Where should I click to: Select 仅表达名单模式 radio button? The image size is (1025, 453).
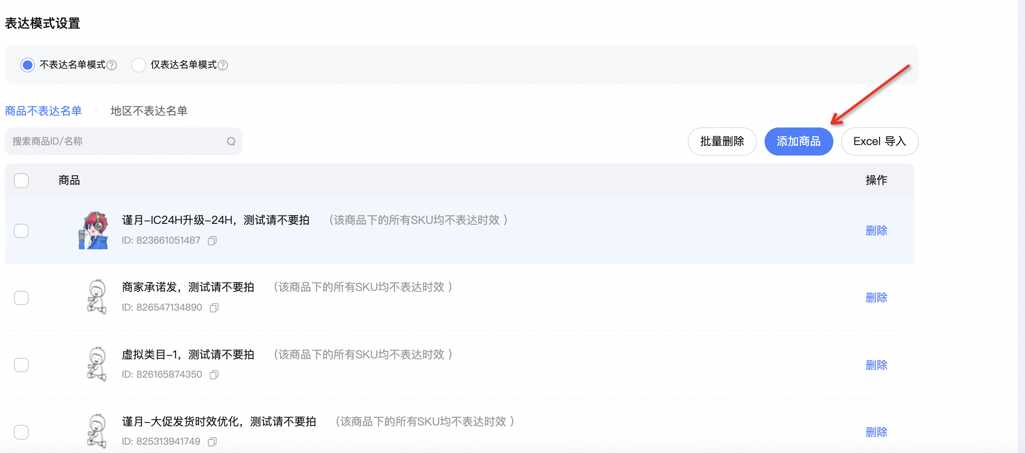pos(139,65)
